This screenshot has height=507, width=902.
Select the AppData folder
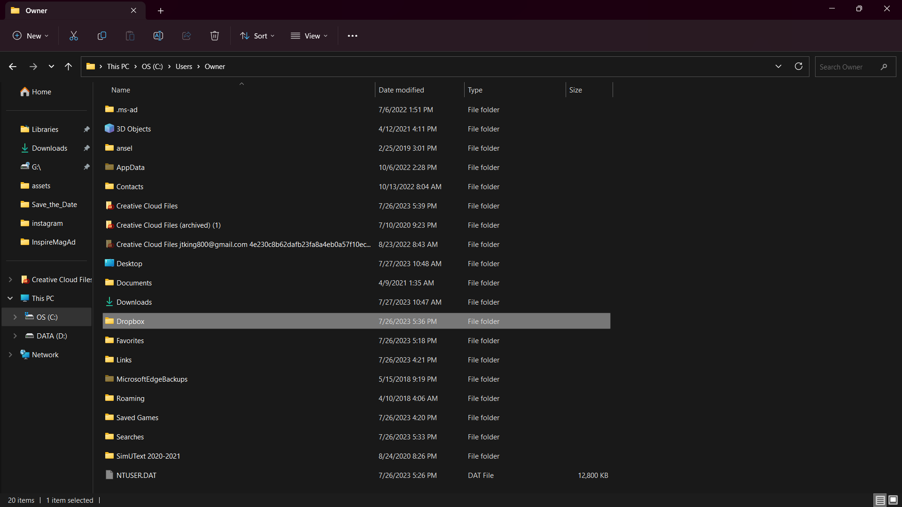point(357,167)
